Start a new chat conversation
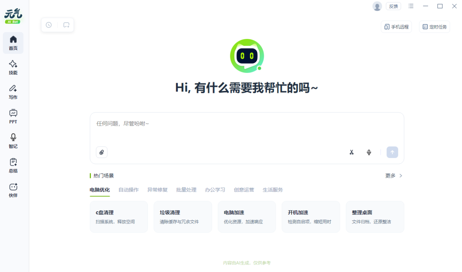This screenshot has width=462, height=272. (66, 25)
